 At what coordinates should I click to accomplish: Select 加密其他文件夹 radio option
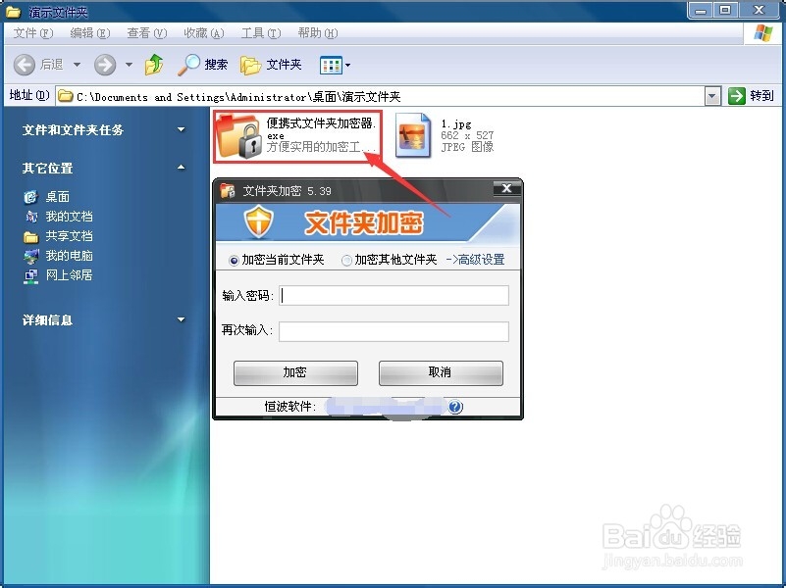[346, 261]
